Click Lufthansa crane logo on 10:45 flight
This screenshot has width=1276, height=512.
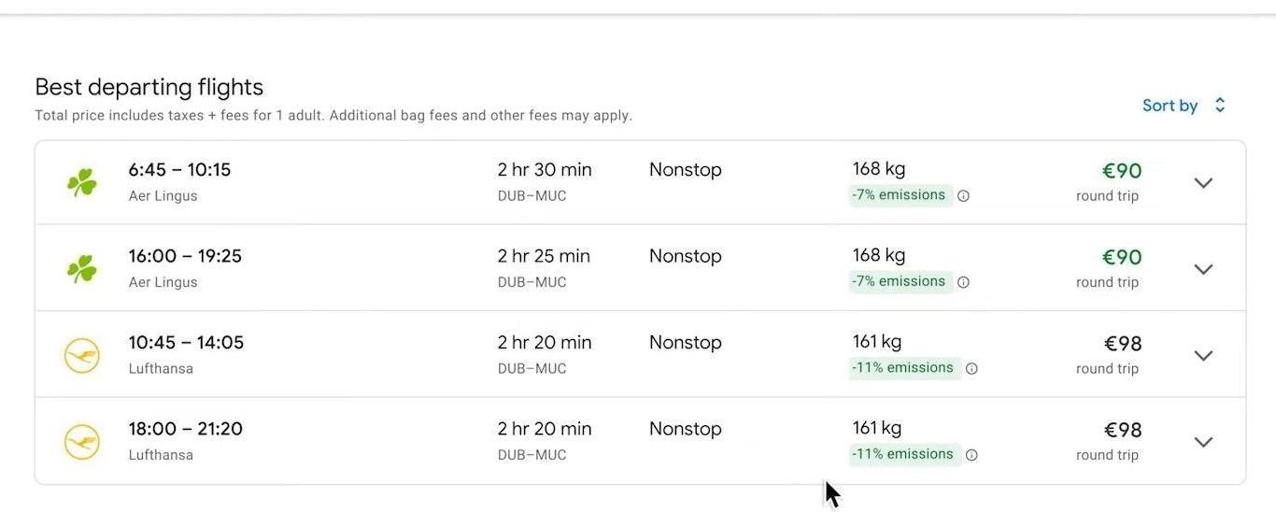click(x=82, y=355)
